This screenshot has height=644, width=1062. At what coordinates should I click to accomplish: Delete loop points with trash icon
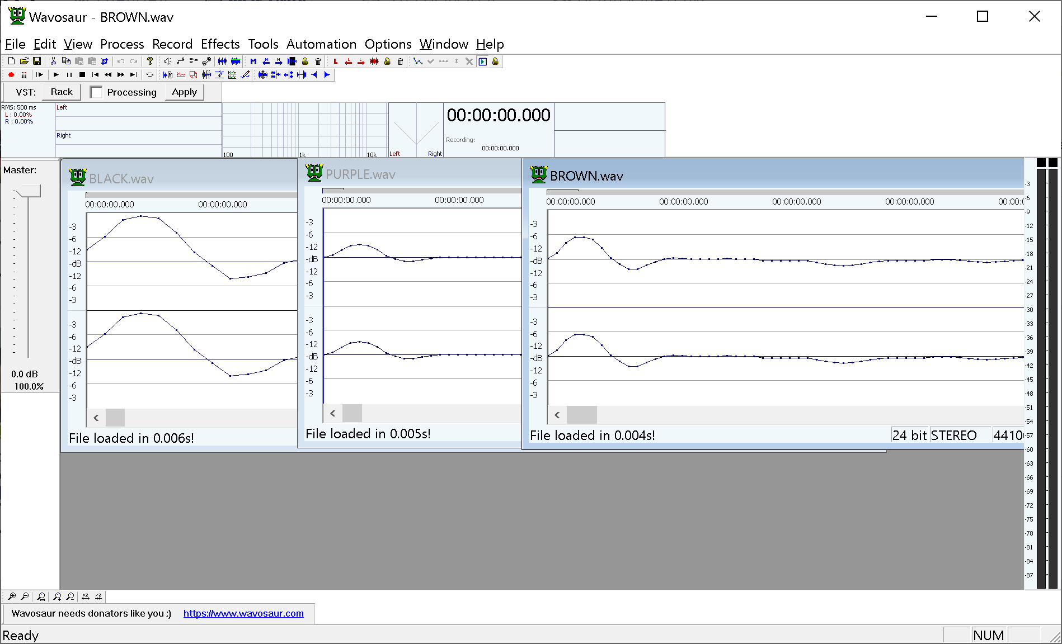pyautogui.click(x=400, y=61)
